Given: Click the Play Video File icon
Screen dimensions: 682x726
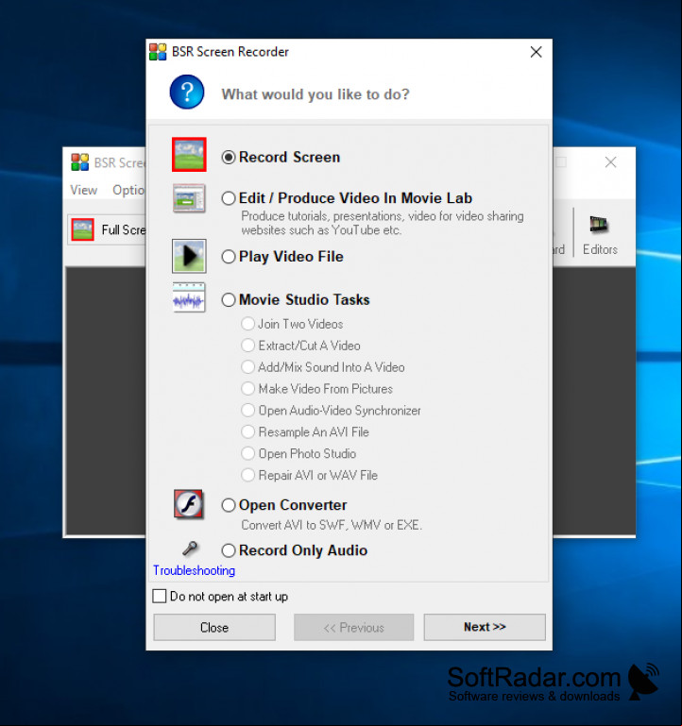Looking at the screenshot, I should pyautogui.click(x=189, y=256).
